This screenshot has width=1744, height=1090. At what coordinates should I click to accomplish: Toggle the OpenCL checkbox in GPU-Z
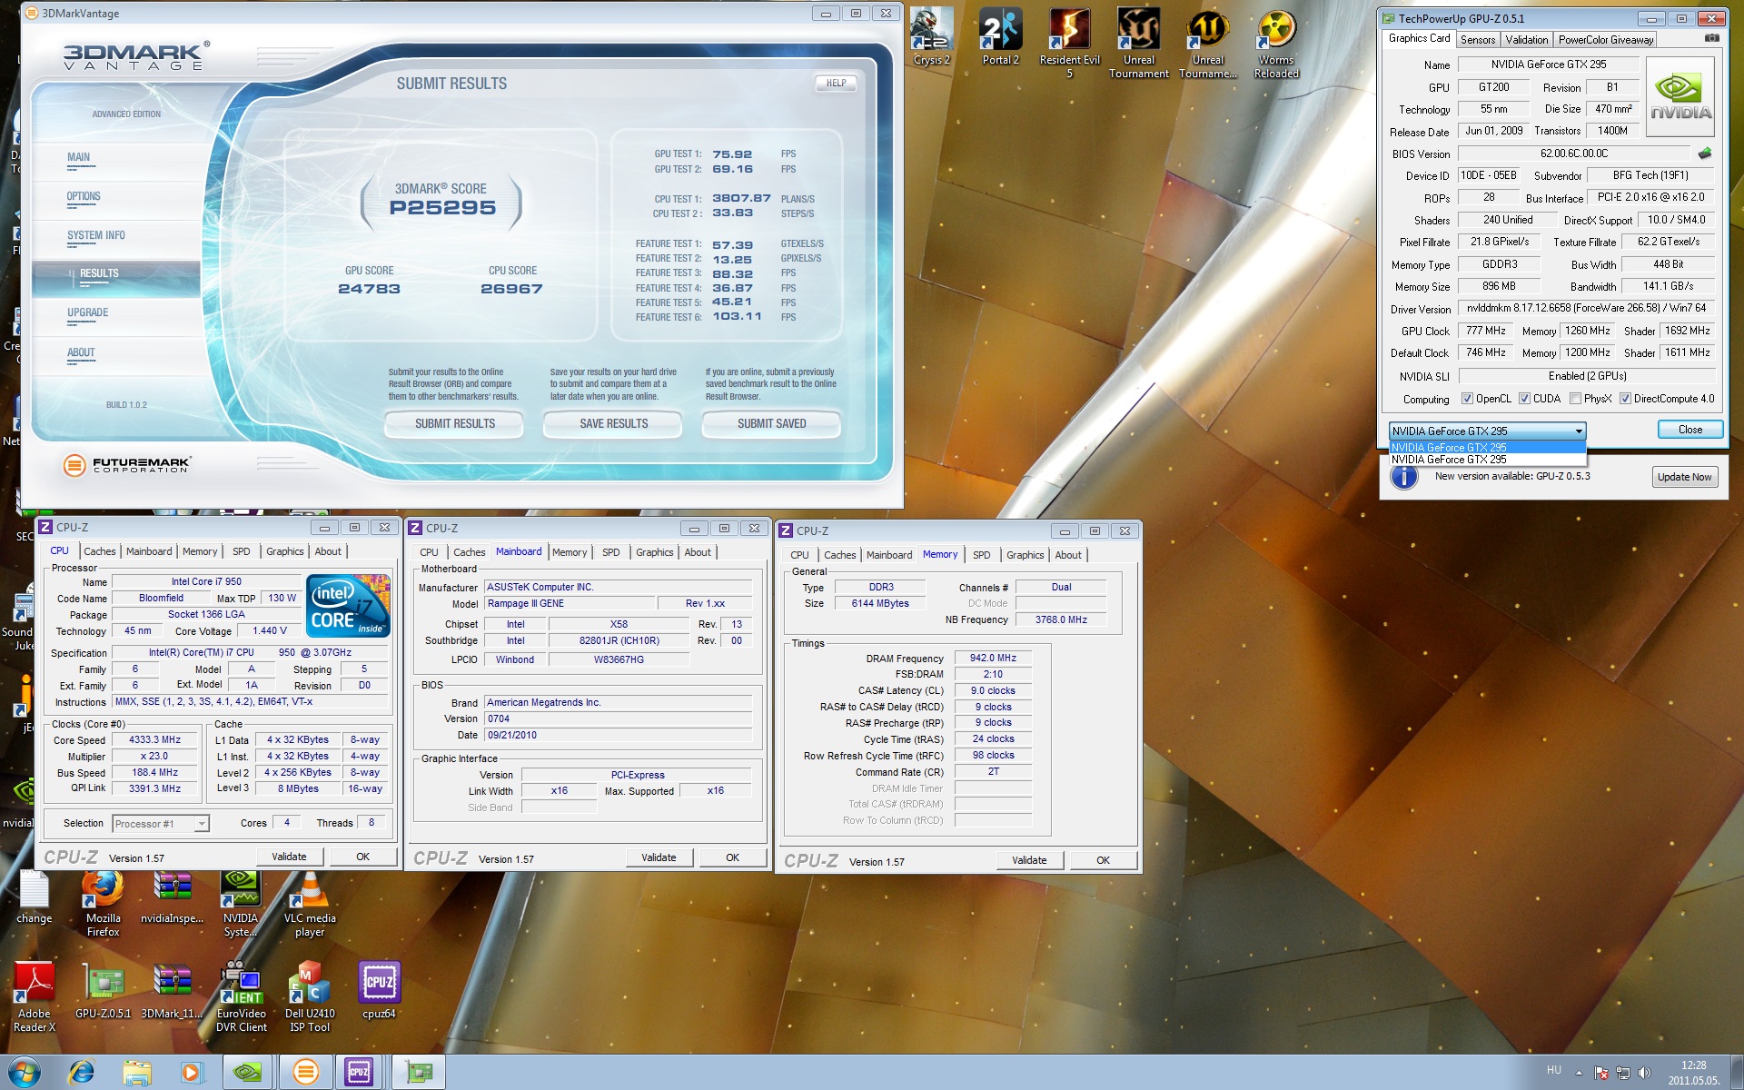(x=1467, y=399)
